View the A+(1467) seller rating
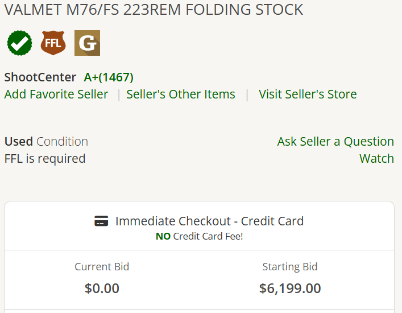This screenshot has height=313, width=402. (109, 77)
